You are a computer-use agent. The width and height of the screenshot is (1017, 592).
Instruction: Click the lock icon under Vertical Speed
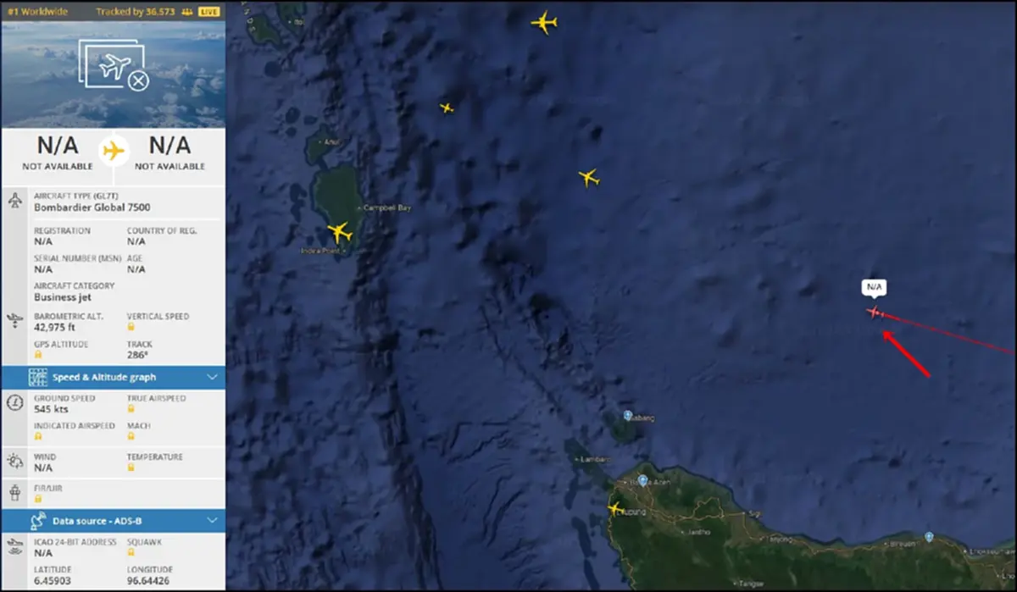click(131, 326)
